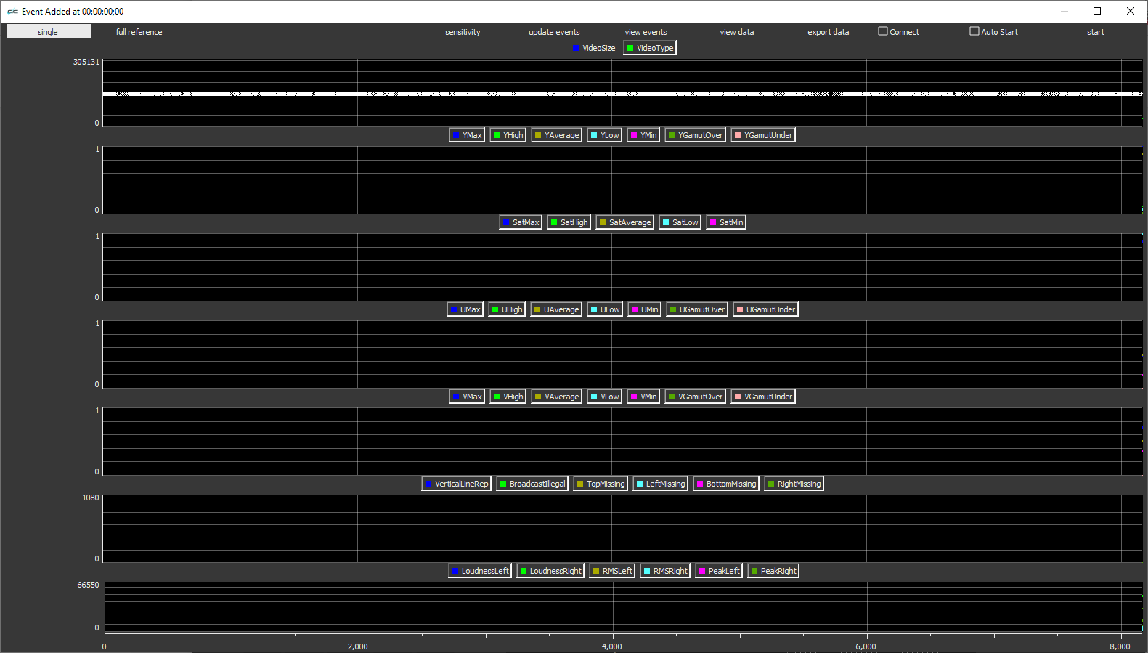Image resolution: width=1148 pixels, height=653 pixels.
Task: Open view data
Action: pos(737,31)
